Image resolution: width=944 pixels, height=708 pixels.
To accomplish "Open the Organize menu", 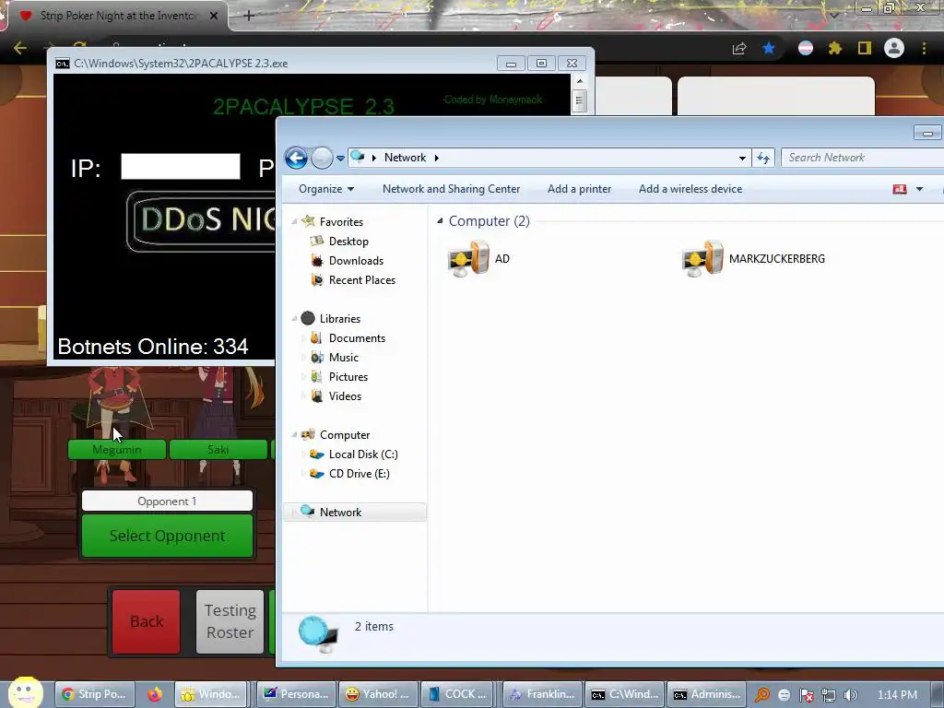I will point(326,189).
